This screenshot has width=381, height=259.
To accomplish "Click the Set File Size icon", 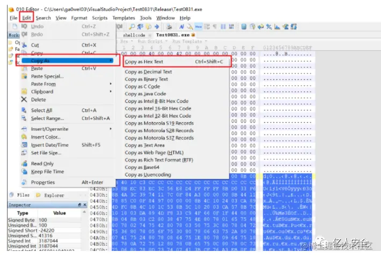I will point(24,153).
